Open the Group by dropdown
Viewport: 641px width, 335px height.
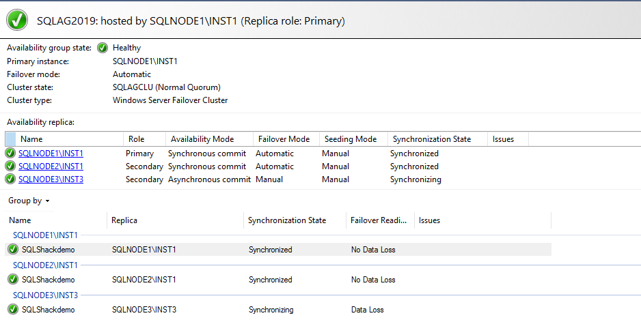[29, 201]
